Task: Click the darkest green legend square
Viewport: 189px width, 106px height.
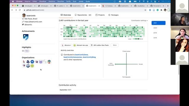Action: click(139, 39)
